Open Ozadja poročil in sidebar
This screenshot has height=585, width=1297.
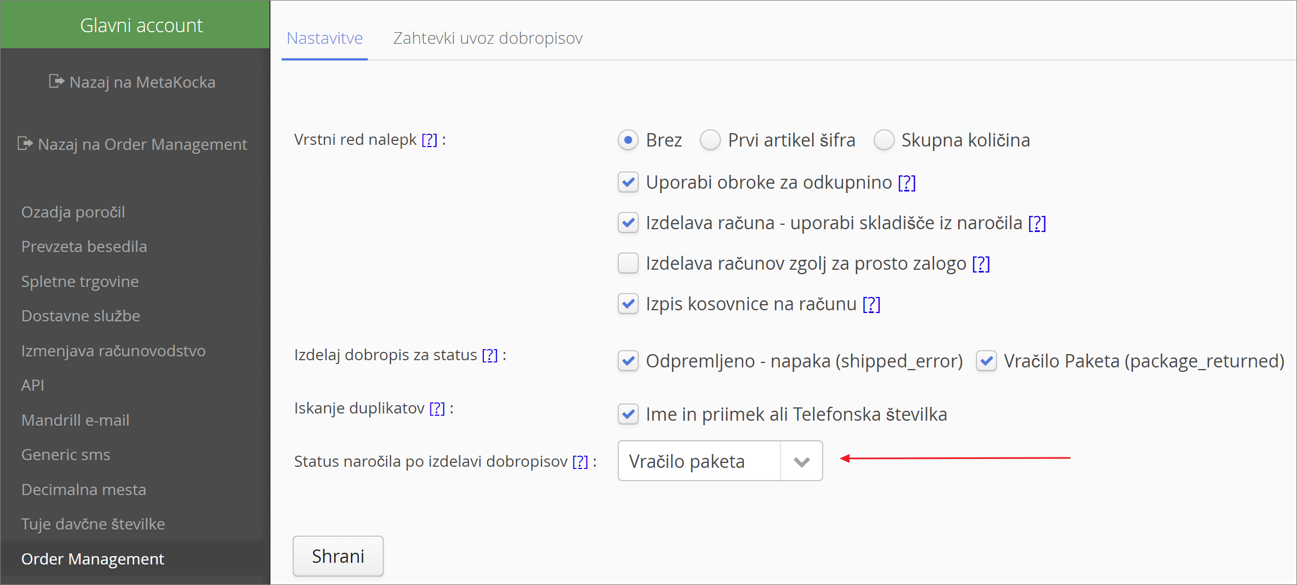pos(73,212)
